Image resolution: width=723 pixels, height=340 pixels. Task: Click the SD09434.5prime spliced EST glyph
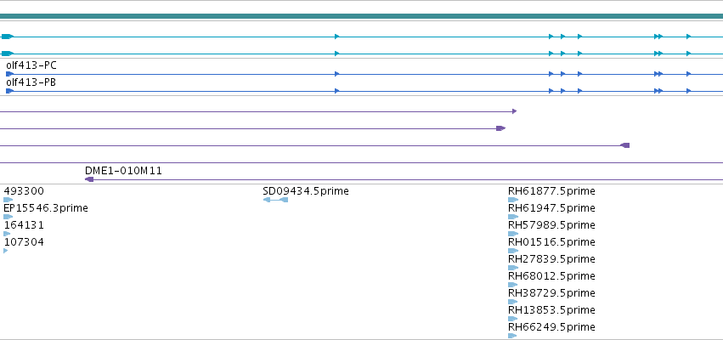pyautogui.click(x=275, y=200)
